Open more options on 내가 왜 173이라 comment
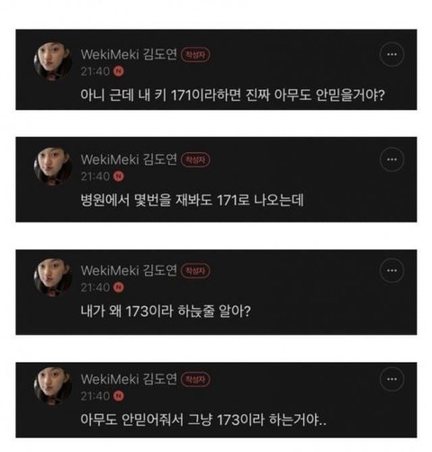 (391, 270)
